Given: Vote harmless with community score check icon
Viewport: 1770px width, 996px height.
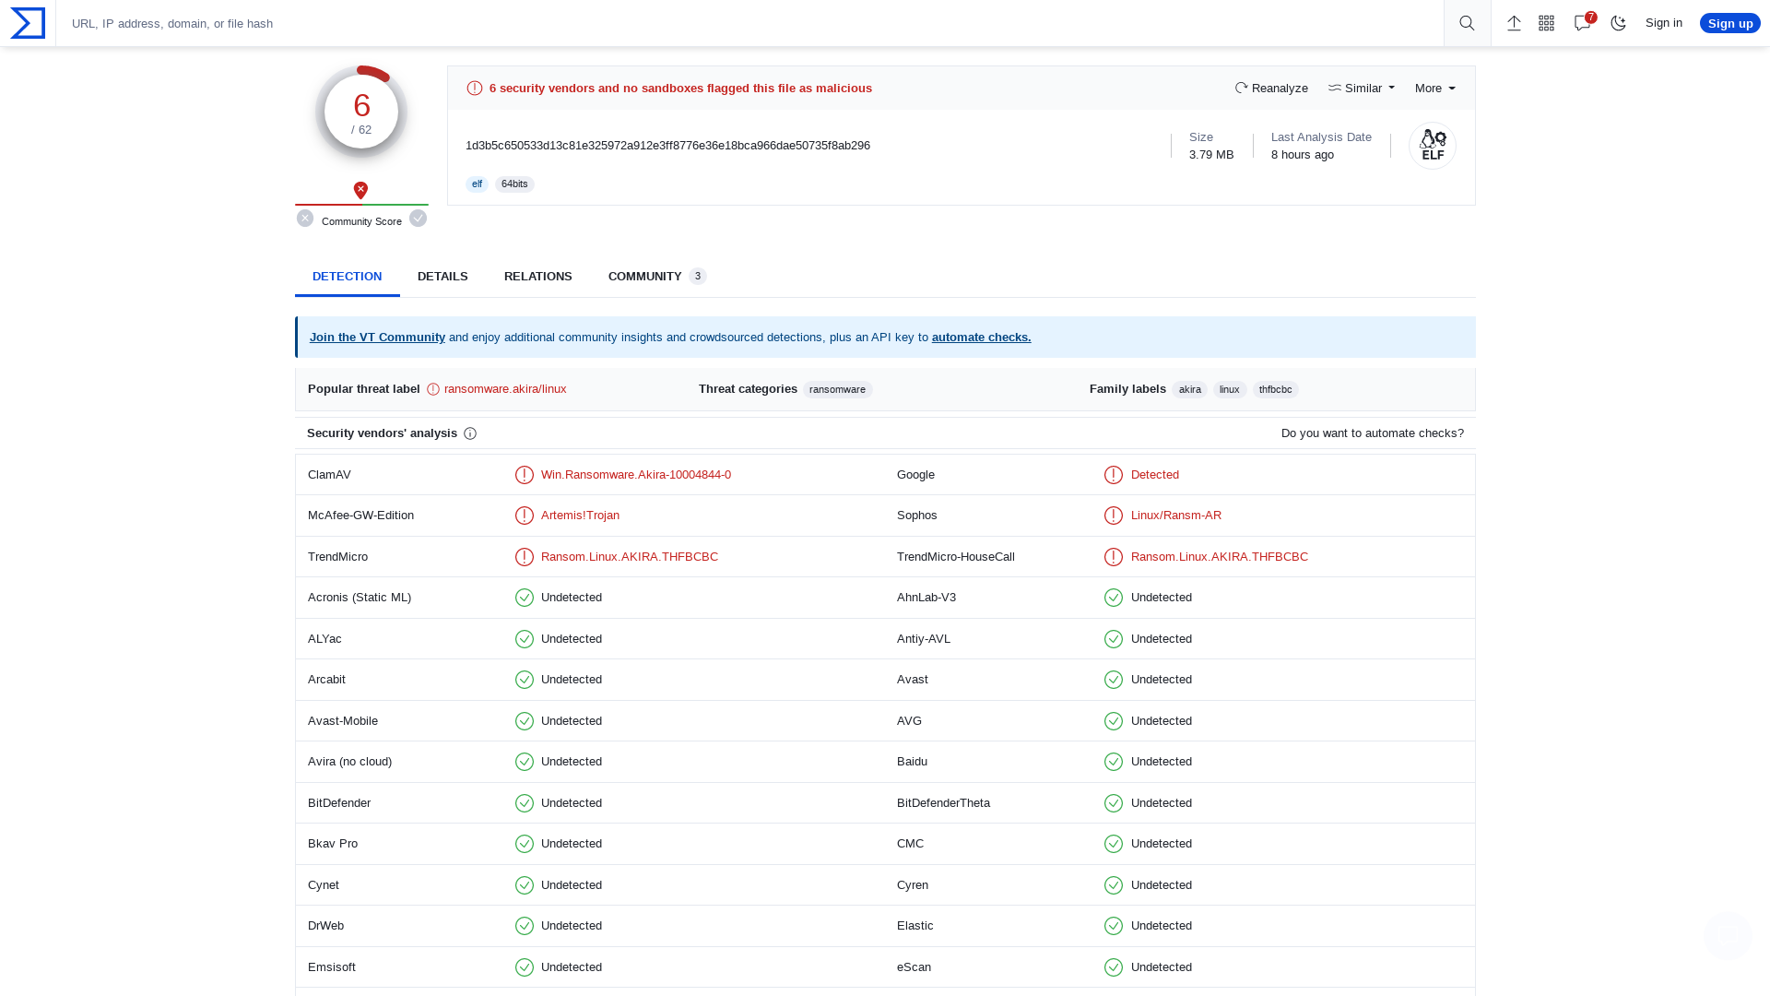Looking at the screenshot, I should (x=419, y=219).
